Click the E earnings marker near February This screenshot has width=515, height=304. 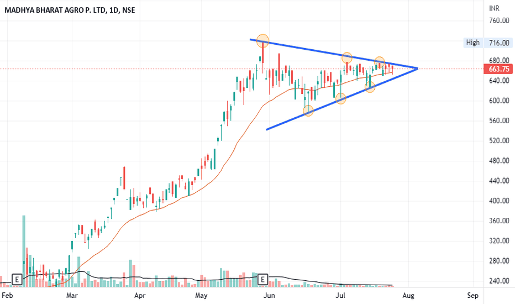tap(17, 279)
